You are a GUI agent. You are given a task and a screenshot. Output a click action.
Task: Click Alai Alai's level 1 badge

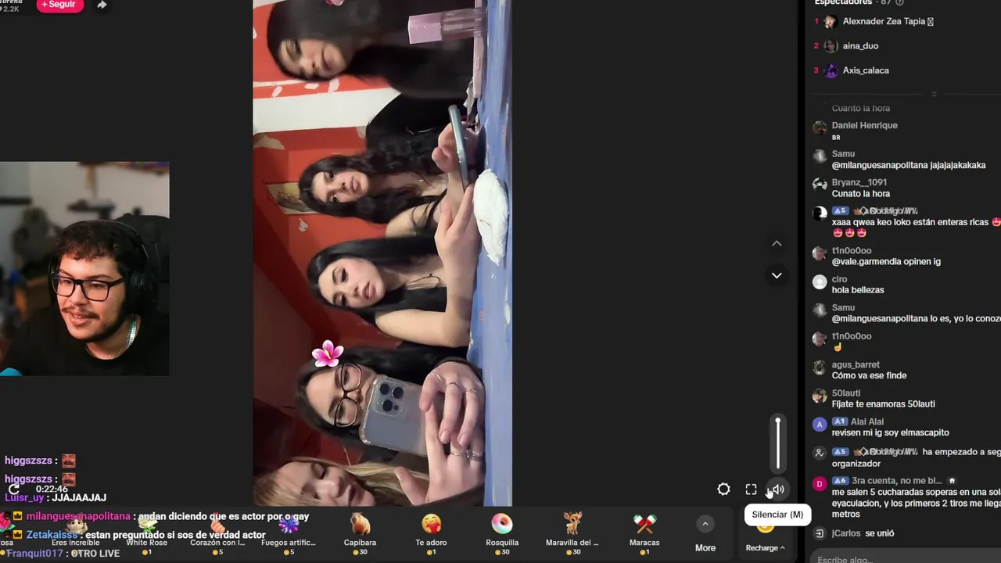tap(840, 421)
